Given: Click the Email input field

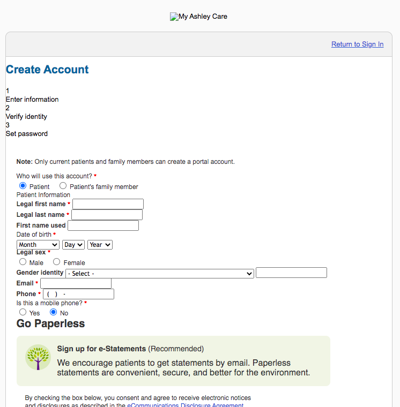Looking at the screenshot, I should (76, 283).
